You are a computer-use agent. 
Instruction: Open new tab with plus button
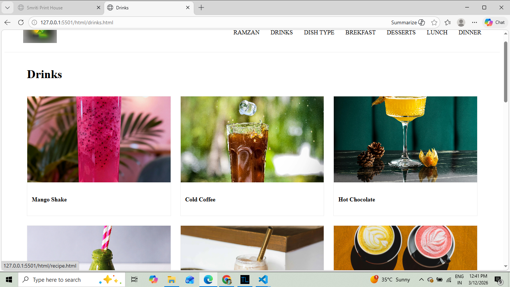pyautogui.click(x=201, y=7)
